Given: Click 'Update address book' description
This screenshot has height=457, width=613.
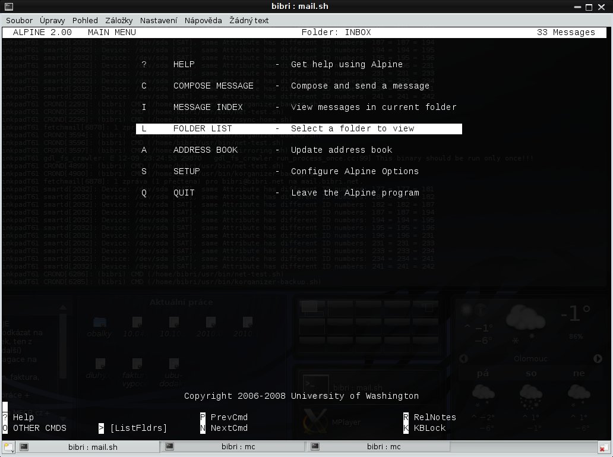Looking at the screenshot, I should coord(342,150).
